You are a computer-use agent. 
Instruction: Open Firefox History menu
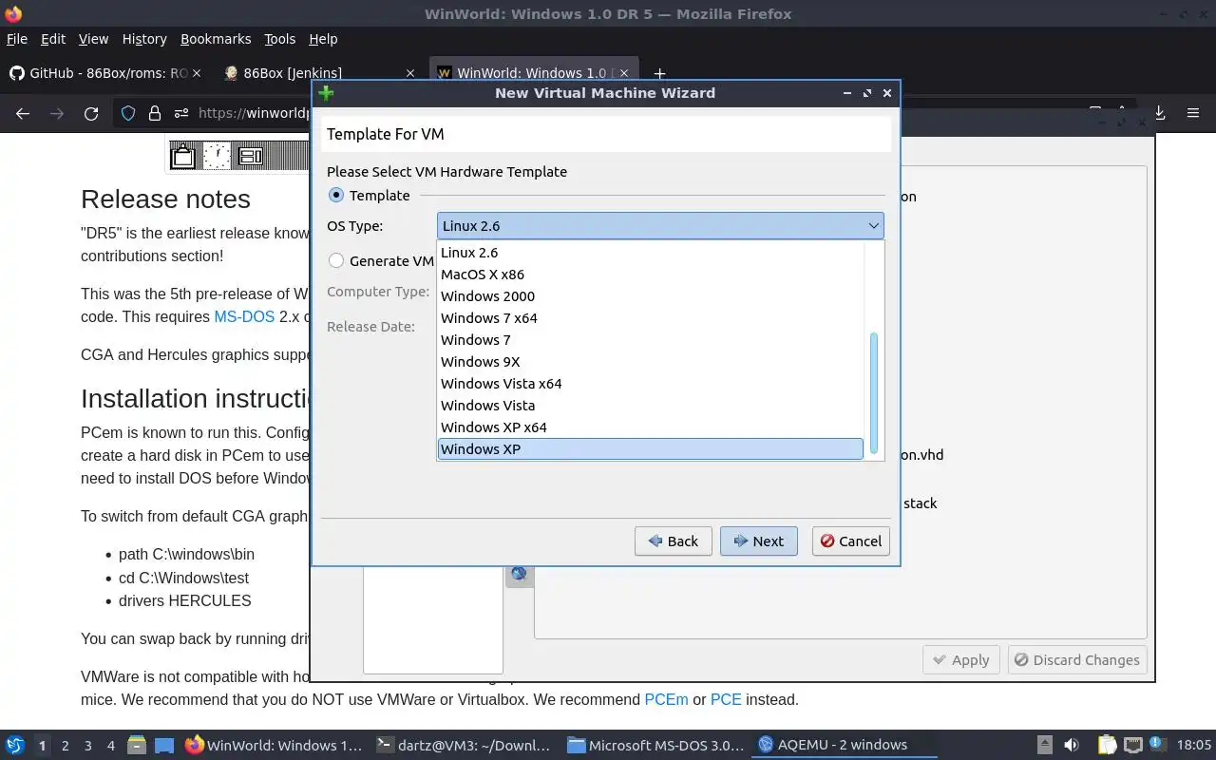[x=144, y=39]
